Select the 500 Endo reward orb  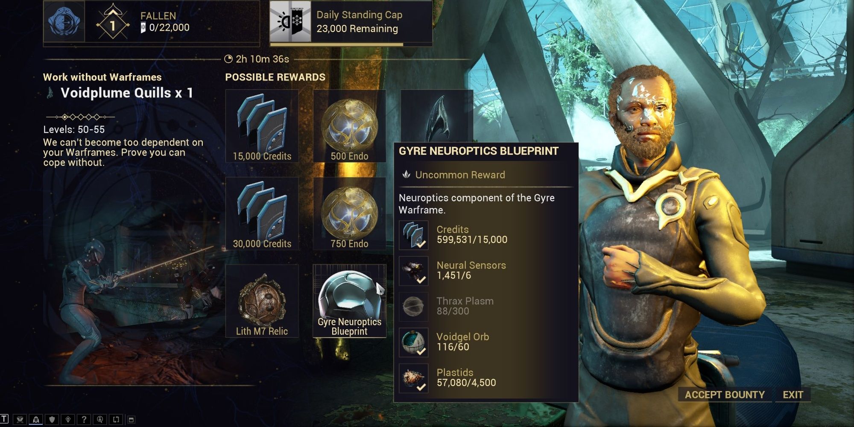click(x=349, y=126)
